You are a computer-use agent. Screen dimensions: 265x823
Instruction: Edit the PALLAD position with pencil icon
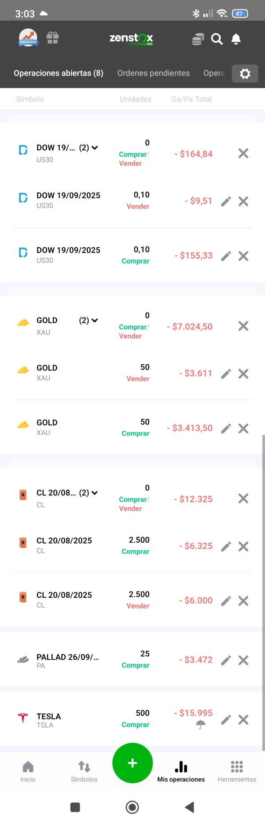point(226,660)
